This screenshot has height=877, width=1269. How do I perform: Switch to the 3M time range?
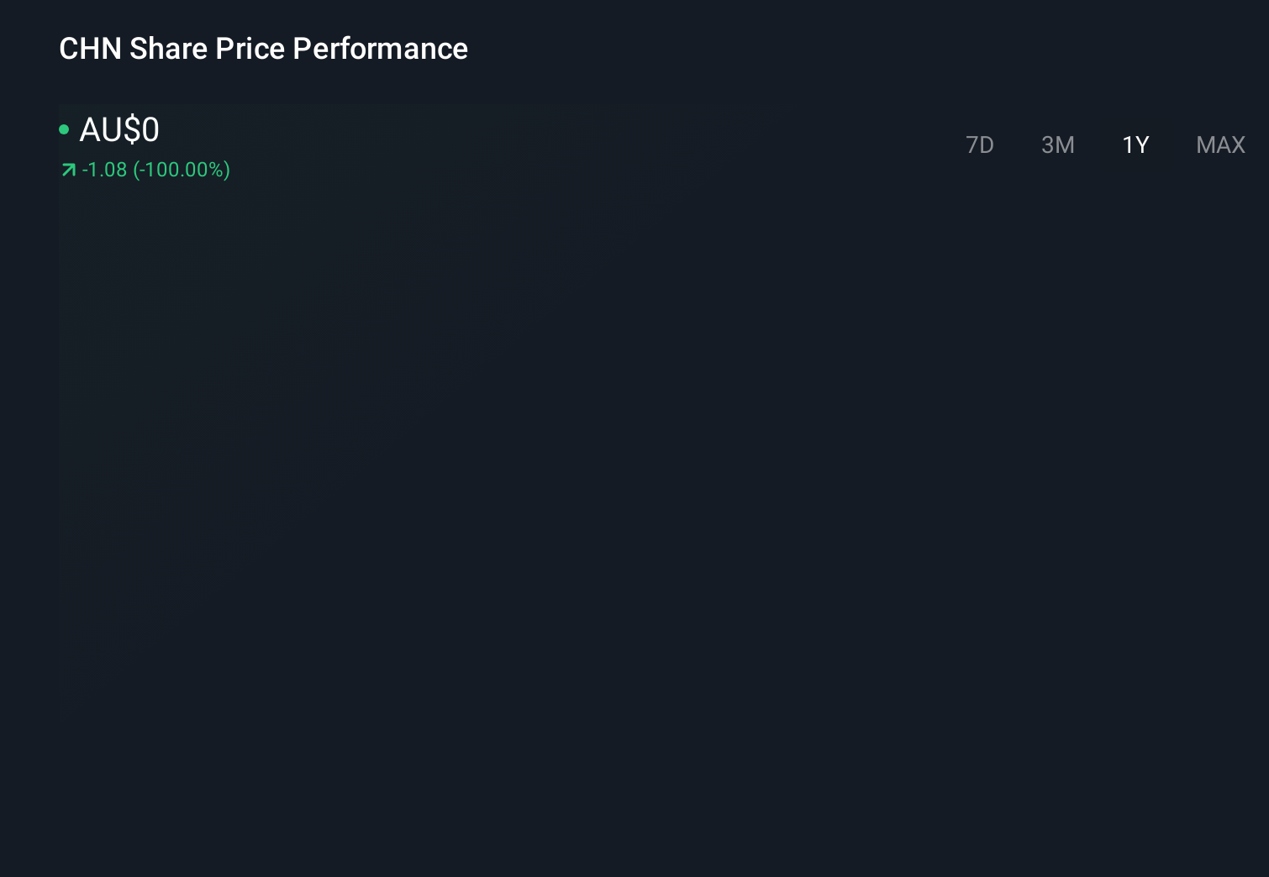point(1057,145)
